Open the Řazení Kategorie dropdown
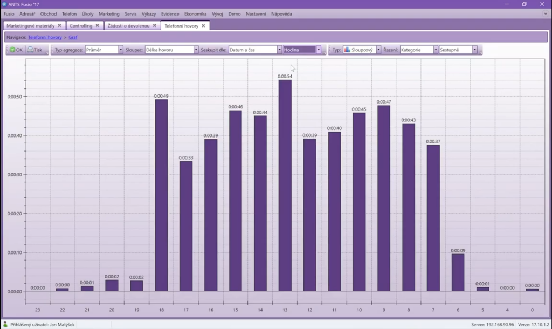Screen dimensions: 552x329 (436, 50)
